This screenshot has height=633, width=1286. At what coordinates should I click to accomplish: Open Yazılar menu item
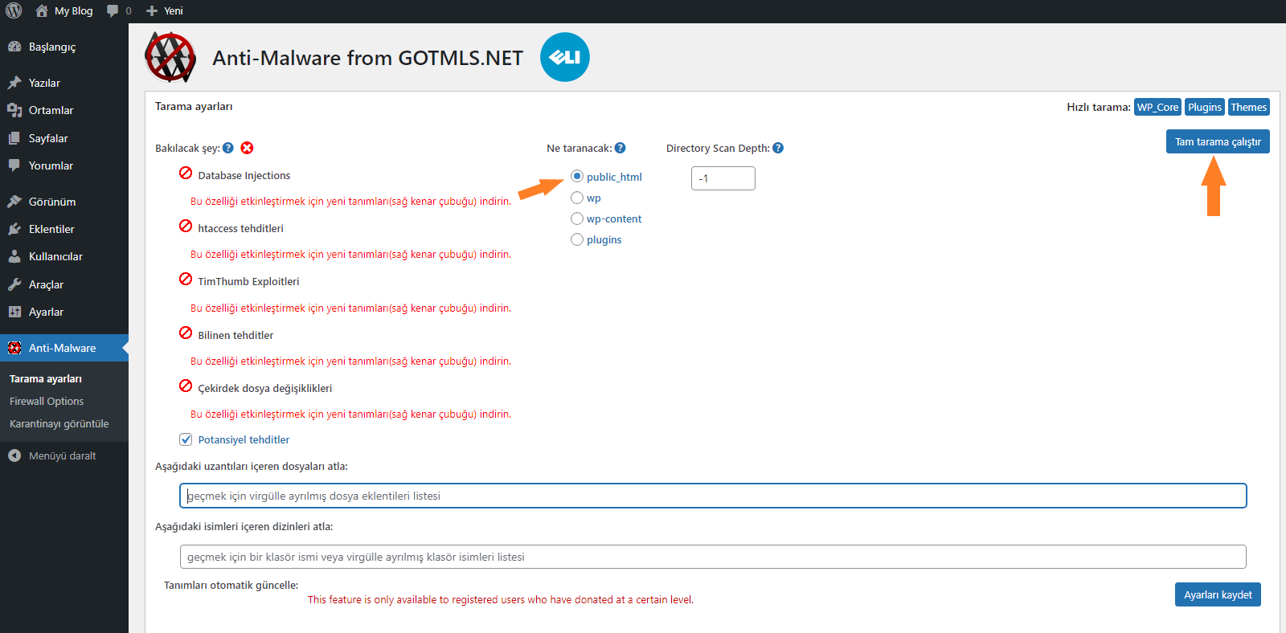[64, 83]
